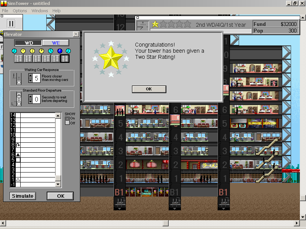
Task: Close the Elevator dialog with the X
Action: 76,34
